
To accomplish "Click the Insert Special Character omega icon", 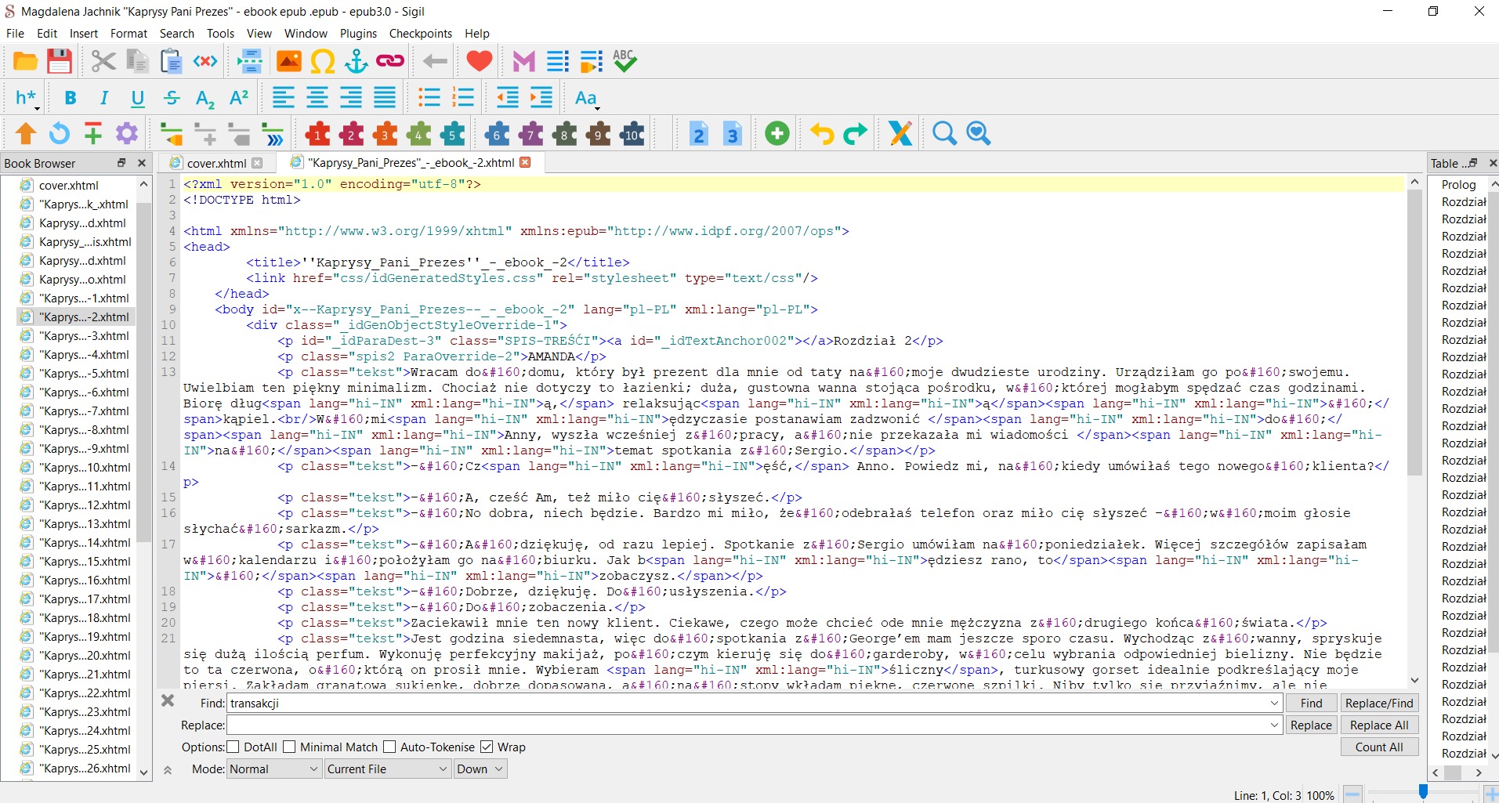I will click(322, 61).
